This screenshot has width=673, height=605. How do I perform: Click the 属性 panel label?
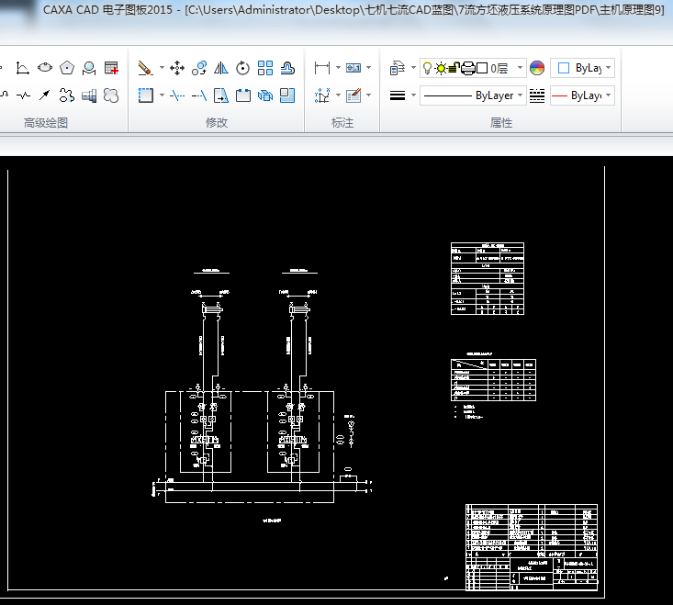(x=501, y=122)
